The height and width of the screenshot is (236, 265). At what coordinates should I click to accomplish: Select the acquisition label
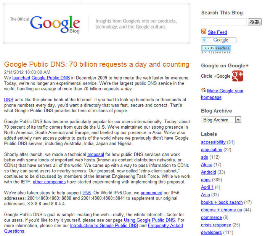(211, 150)
